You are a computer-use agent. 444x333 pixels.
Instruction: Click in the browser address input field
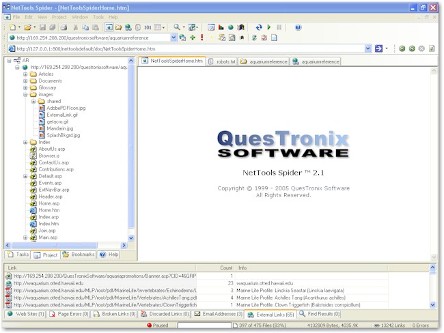[190, 48]
